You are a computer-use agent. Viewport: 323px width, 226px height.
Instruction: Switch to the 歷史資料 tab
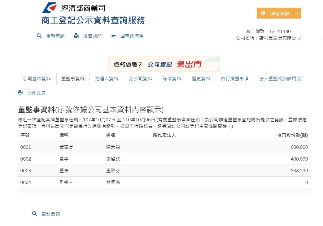(201, 78)
